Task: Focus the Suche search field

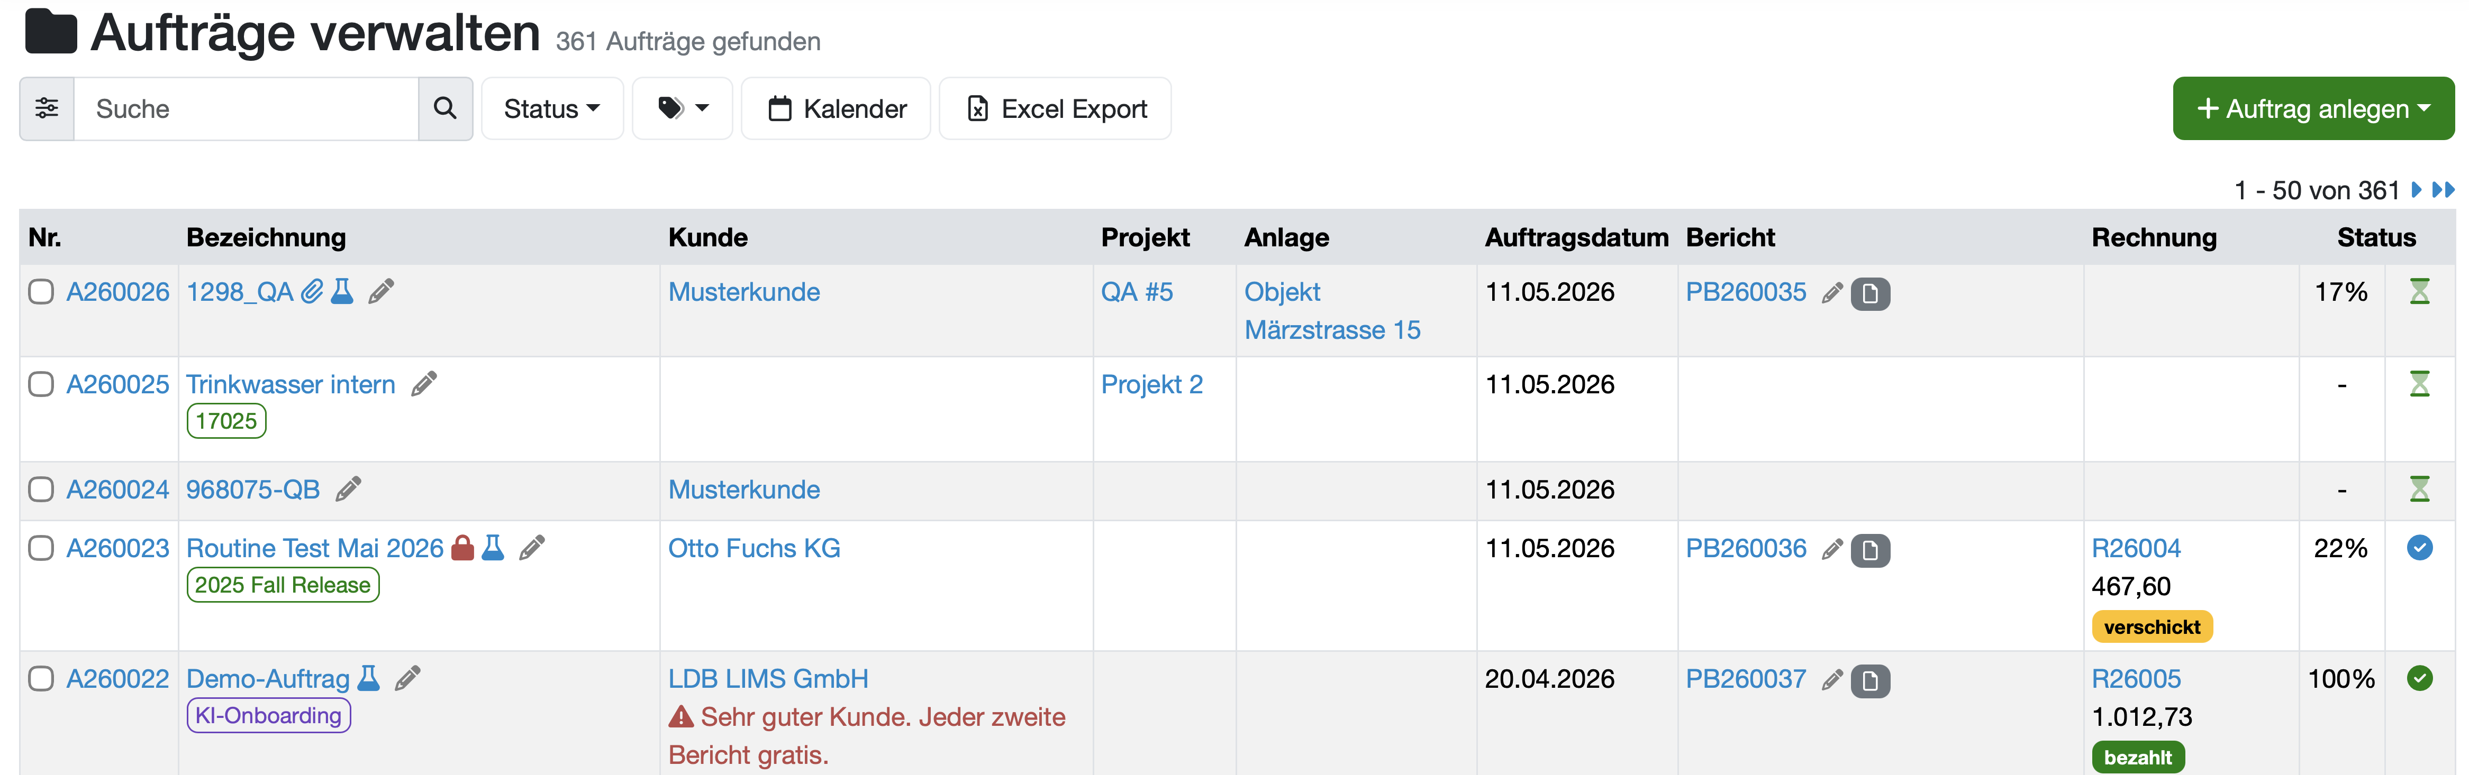Action: (x=247, y=108)
